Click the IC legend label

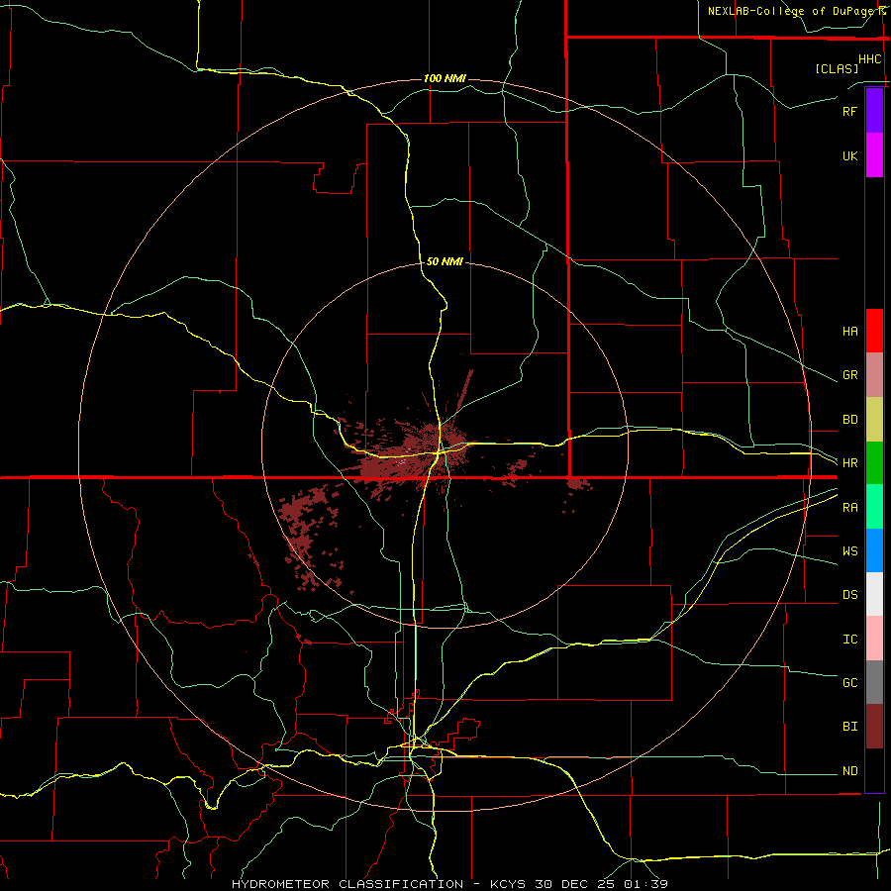849,640
